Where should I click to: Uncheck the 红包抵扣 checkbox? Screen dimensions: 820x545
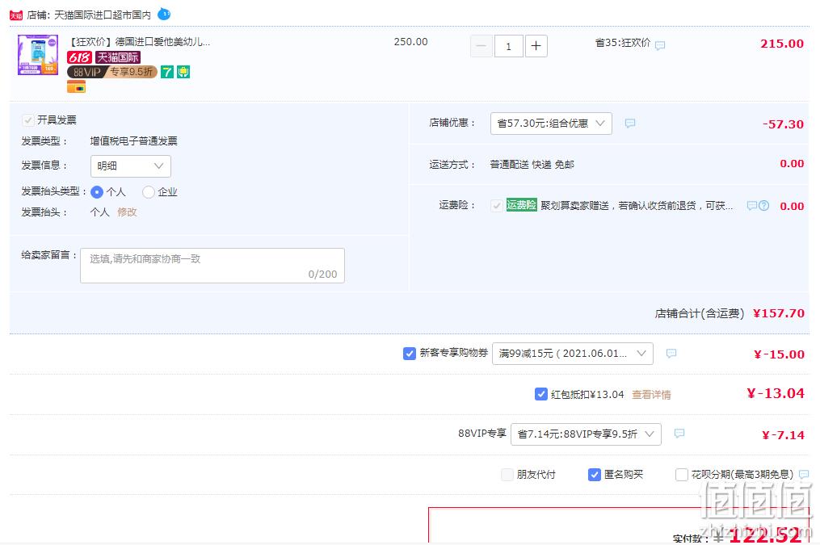click(x=541, y=394)
